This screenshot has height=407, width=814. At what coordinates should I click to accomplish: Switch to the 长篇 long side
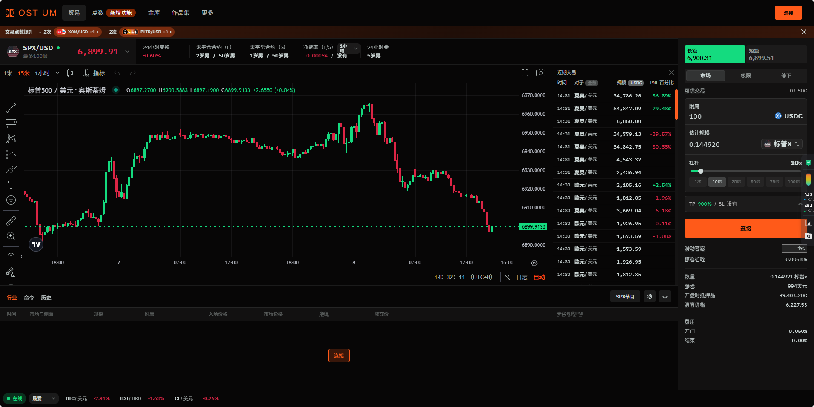pos(714,54)
